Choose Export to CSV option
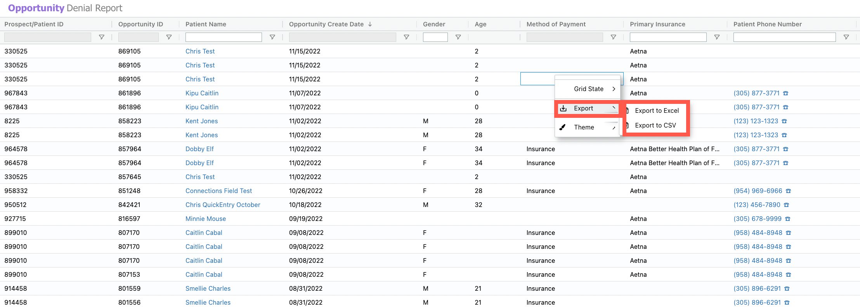 (655, 125)
